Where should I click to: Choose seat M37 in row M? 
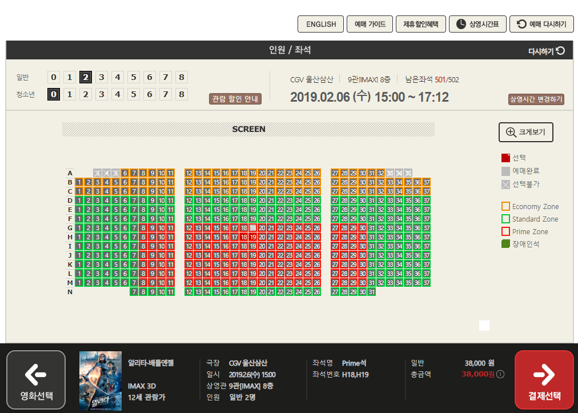click(427, 283)
